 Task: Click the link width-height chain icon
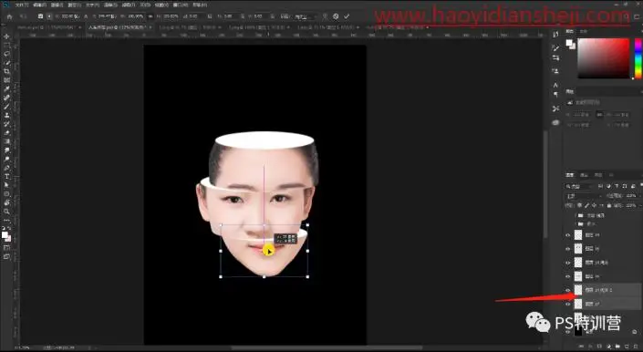150,16
